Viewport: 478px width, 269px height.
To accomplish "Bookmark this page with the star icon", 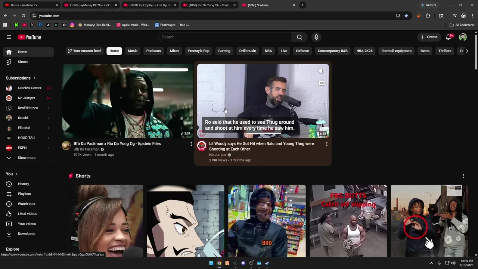I will coord(406,16).
